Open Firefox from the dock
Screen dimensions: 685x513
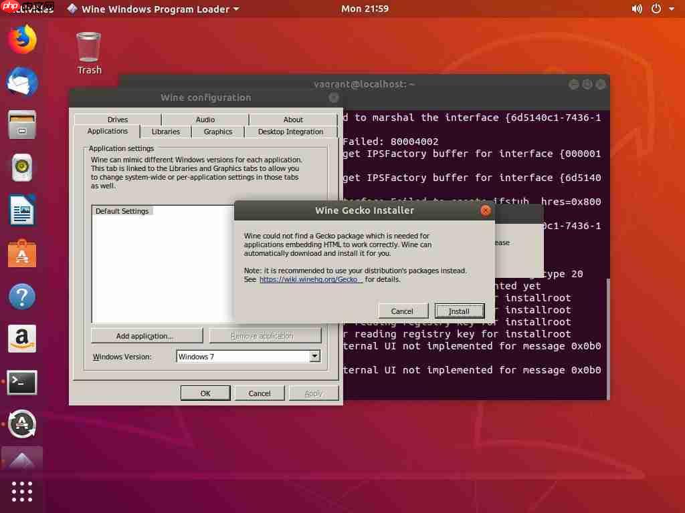point(22,39)
